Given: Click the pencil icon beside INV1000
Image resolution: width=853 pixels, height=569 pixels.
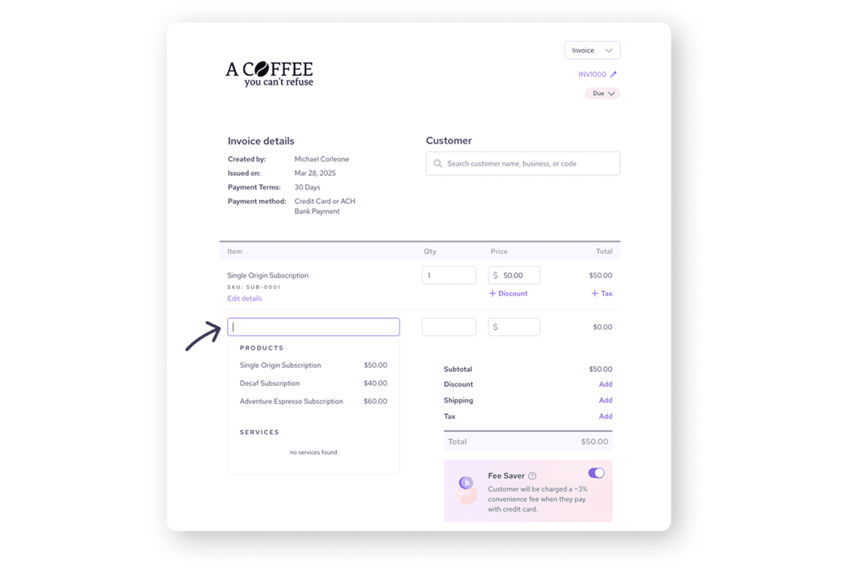Looking at the screenshot, I should [x=613, y=74].
